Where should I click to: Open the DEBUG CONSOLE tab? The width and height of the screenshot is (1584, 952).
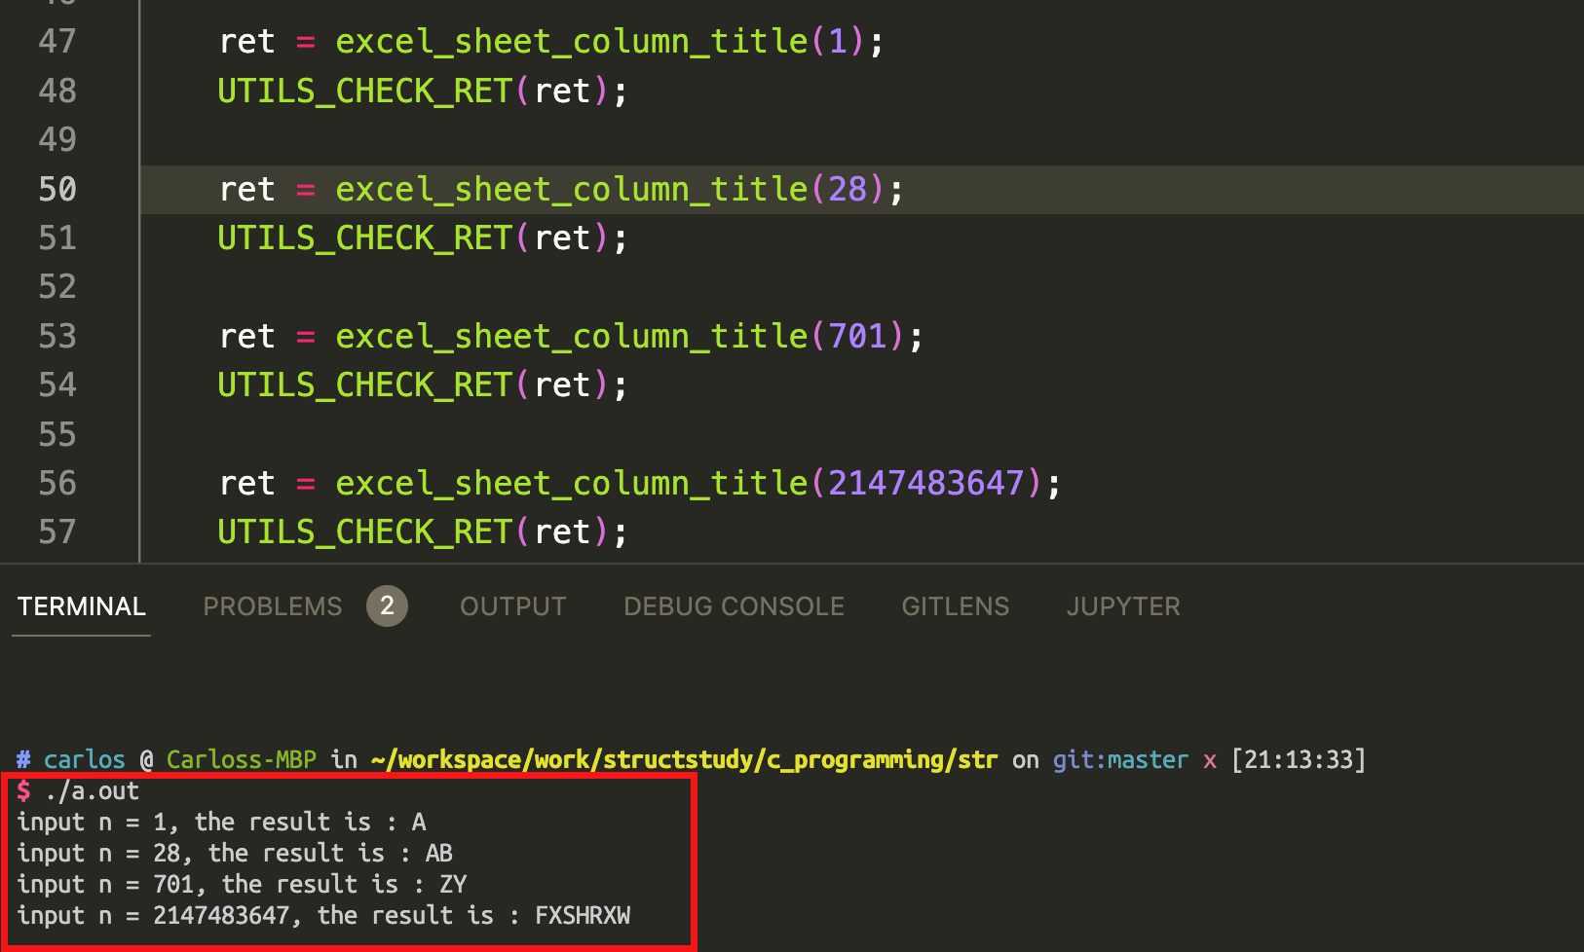(734, 605)
